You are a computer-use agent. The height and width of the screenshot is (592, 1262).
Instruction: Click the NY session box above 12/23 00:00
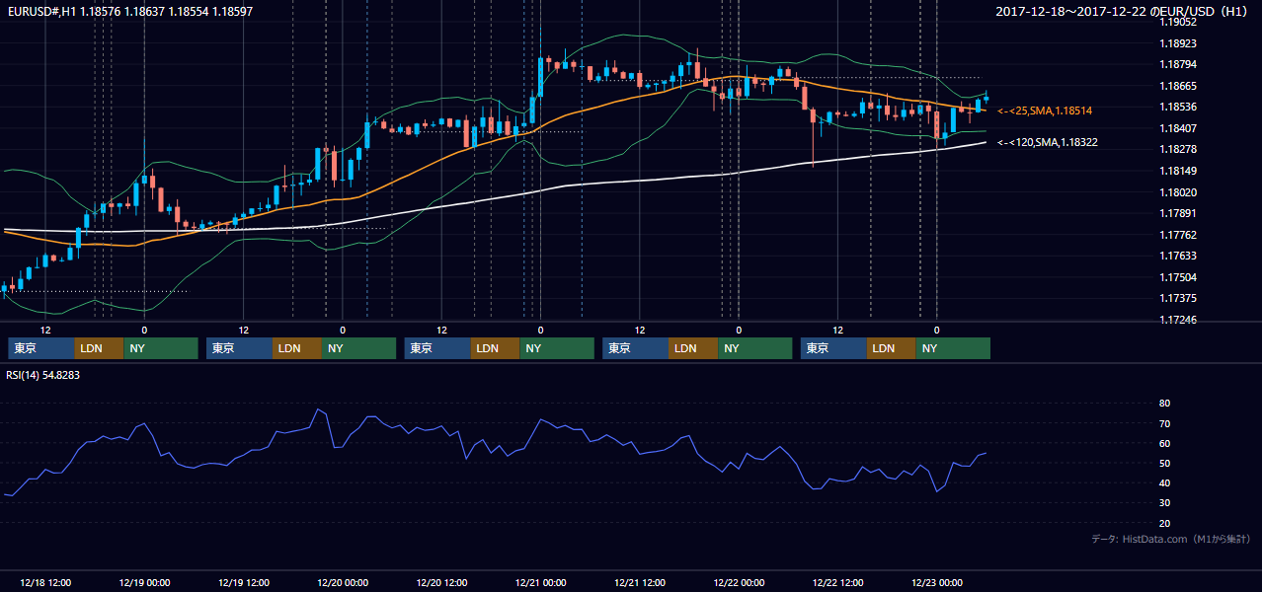coord(953,348)
